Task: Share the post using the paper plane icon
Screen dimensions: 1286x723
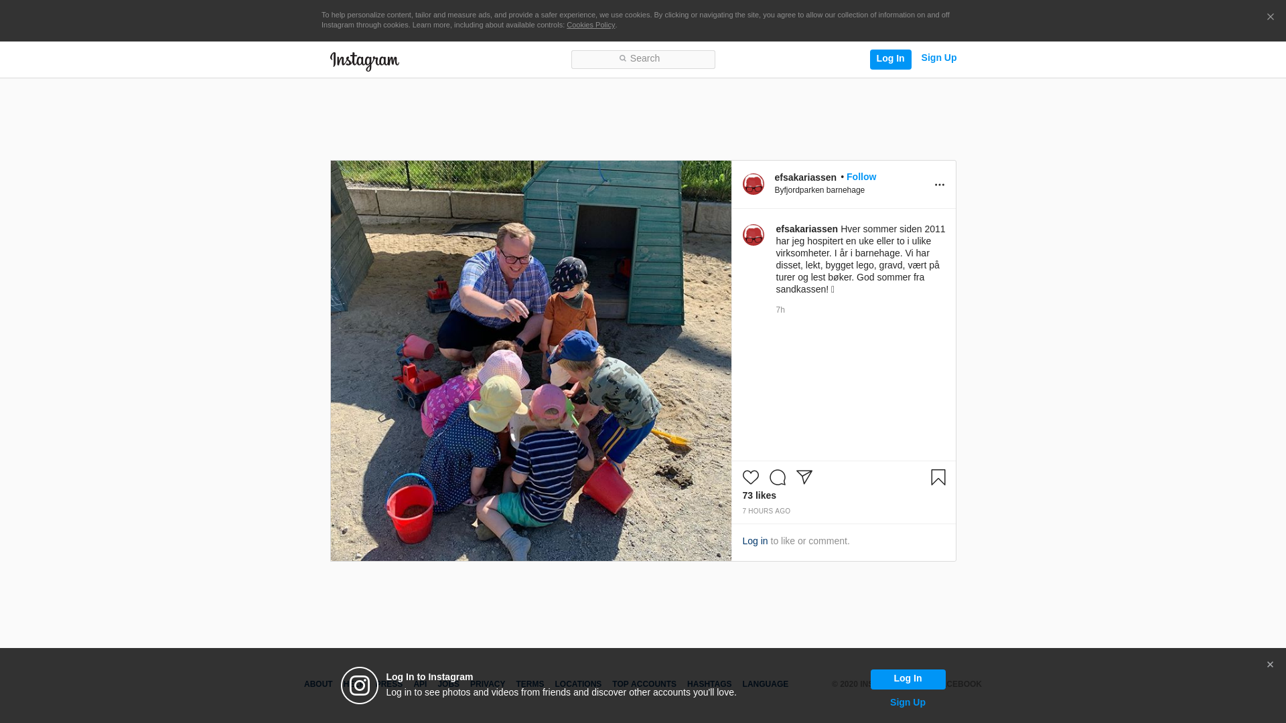Action: click(x=804, y=477)
